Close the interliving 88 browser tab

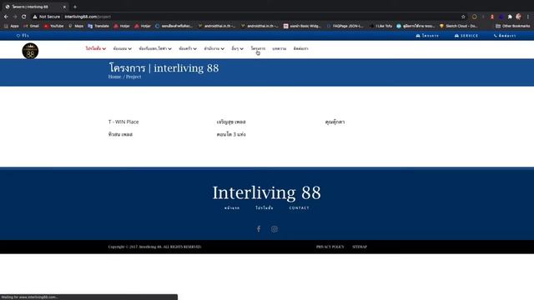(64, 7)
